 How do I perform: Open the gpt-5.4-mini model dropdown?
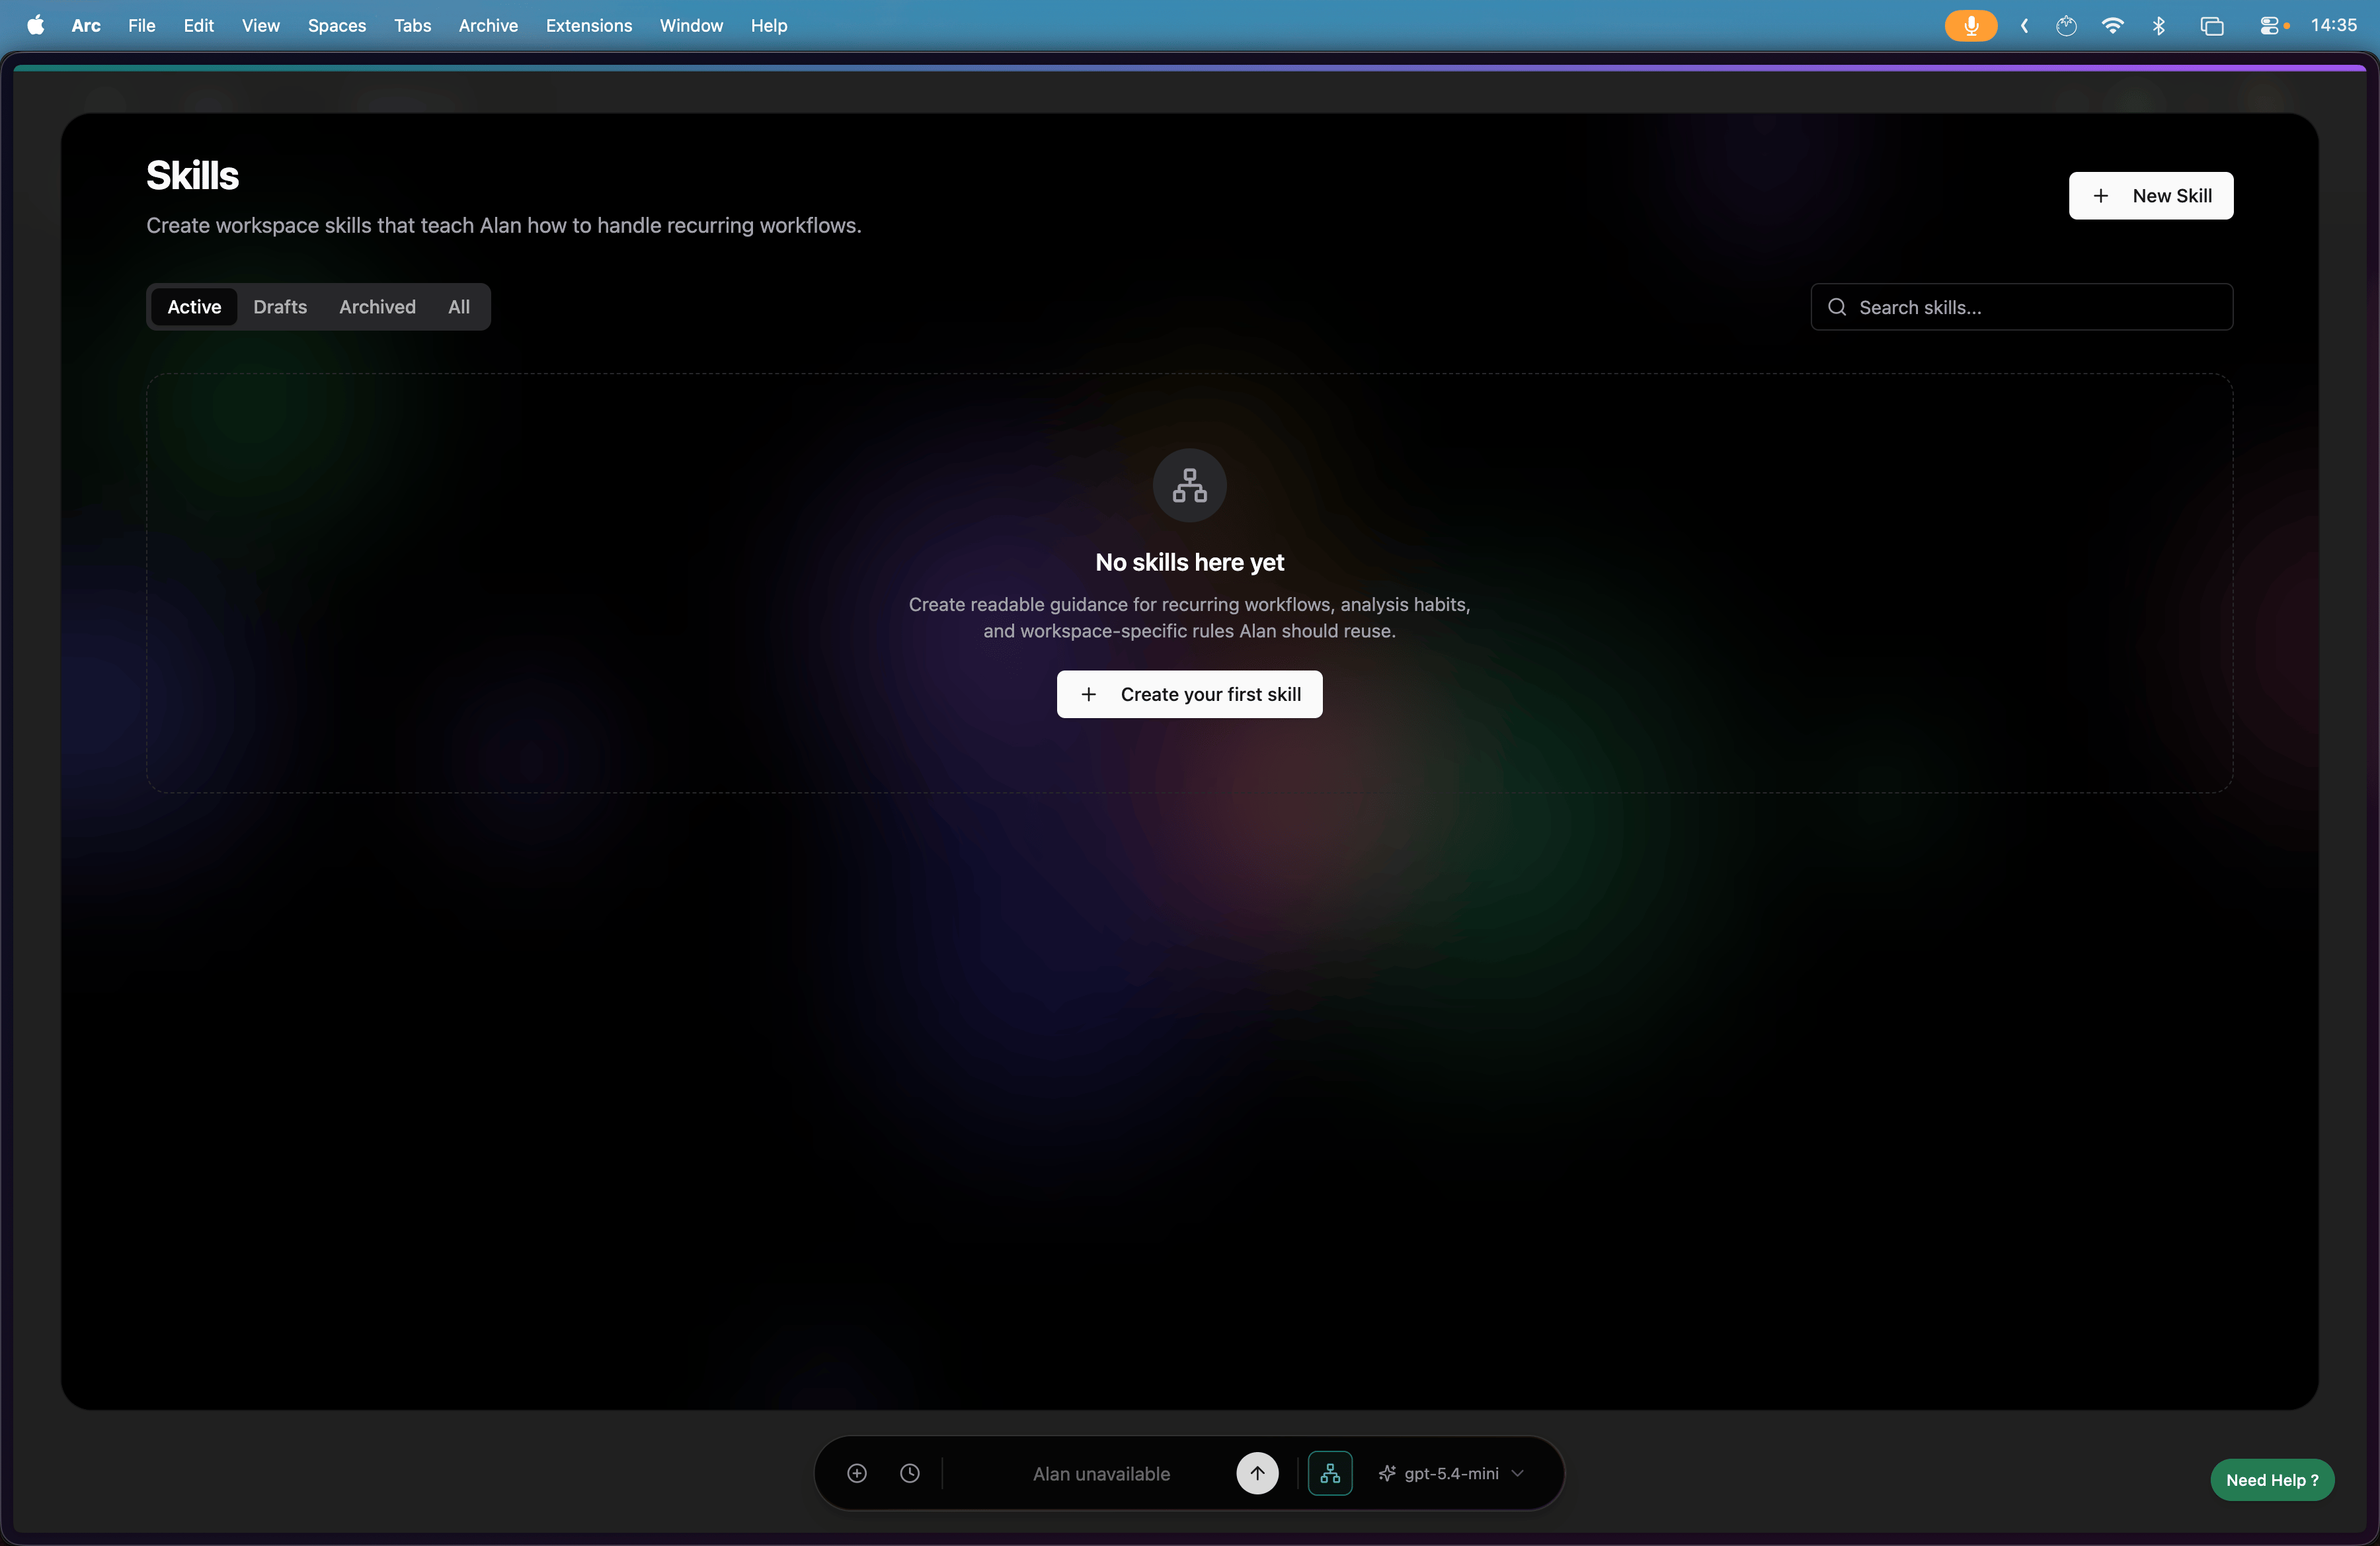[x=1450, y=1473]
